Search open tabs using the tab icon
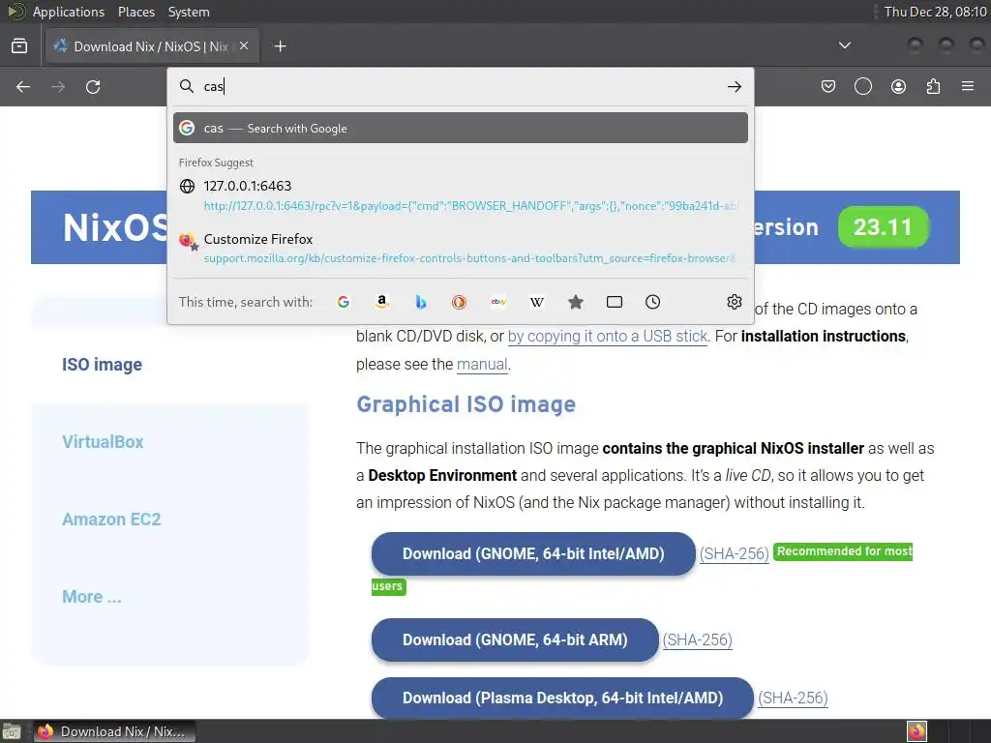 615,302
